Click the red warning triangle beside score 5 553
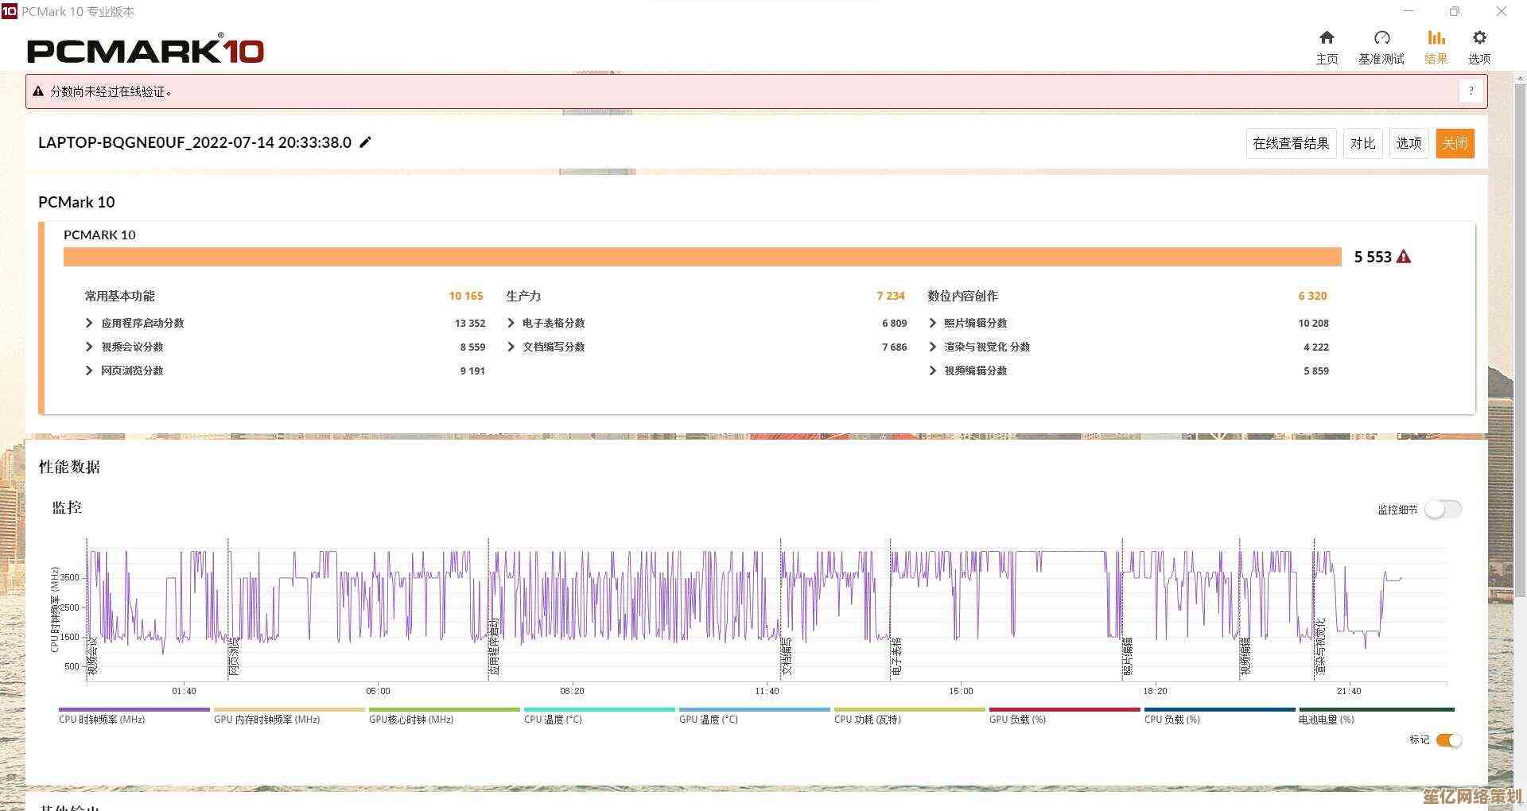Image resolution: width=1527 pixels, height=811 pixels. click(x=1404, y=257)
